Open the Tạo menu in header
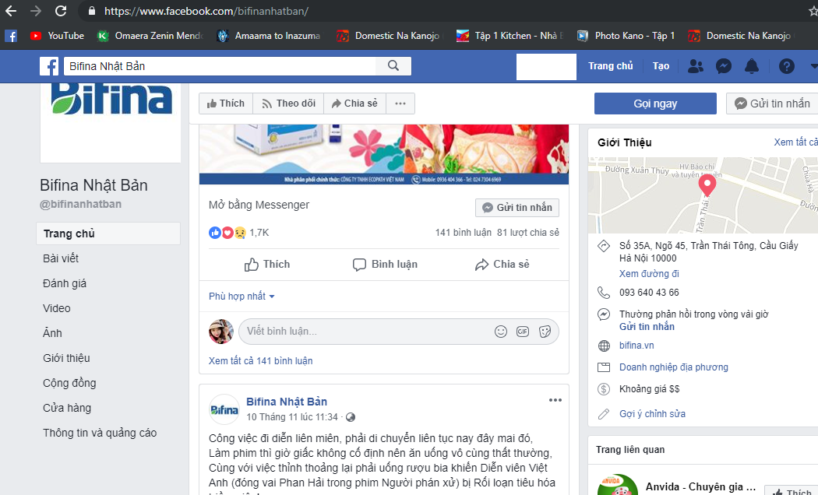Viewport: 818px width, 495px height. click(661, 66)
